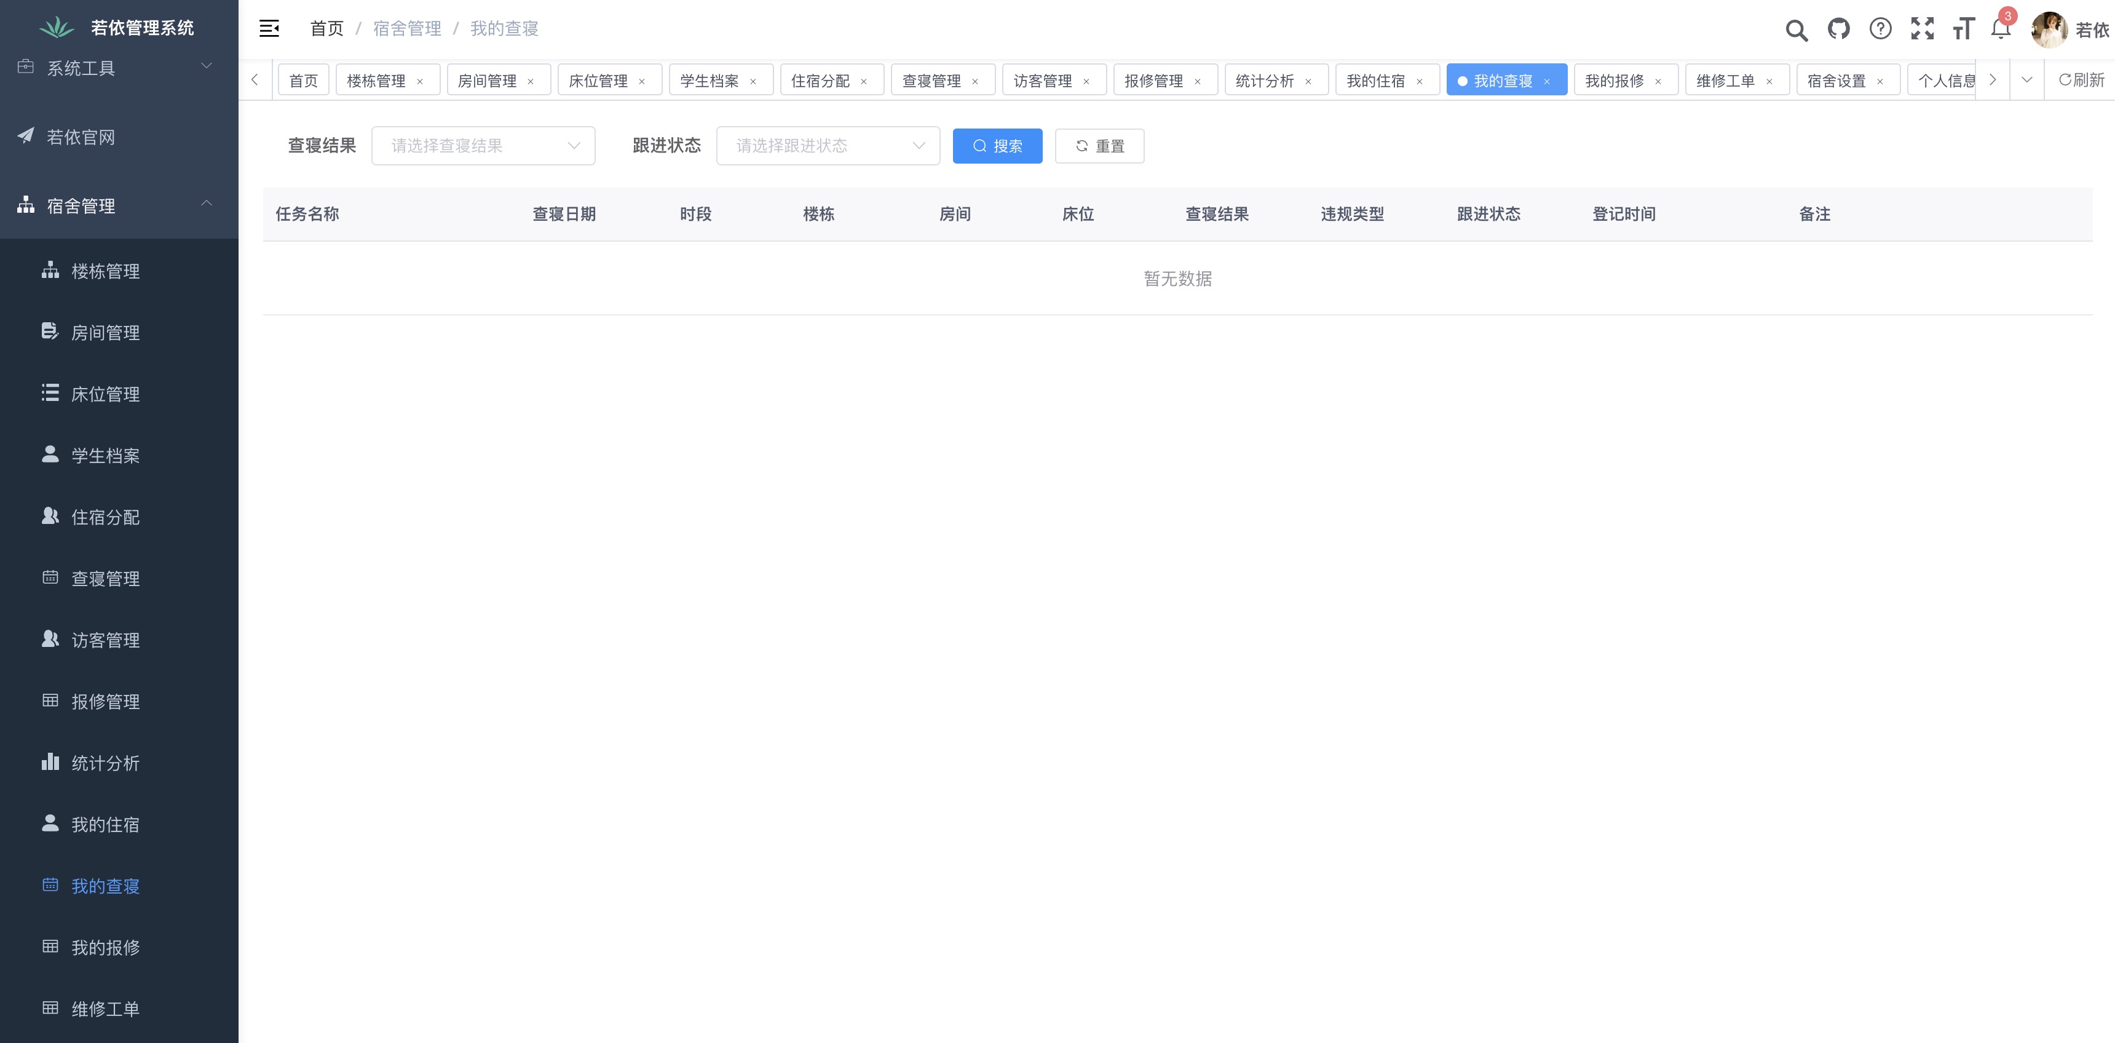Image resolution: width=2115 pixels, height=1043 pixels.
Task: Close the 学生档案 tab
Action: (753, 81)
